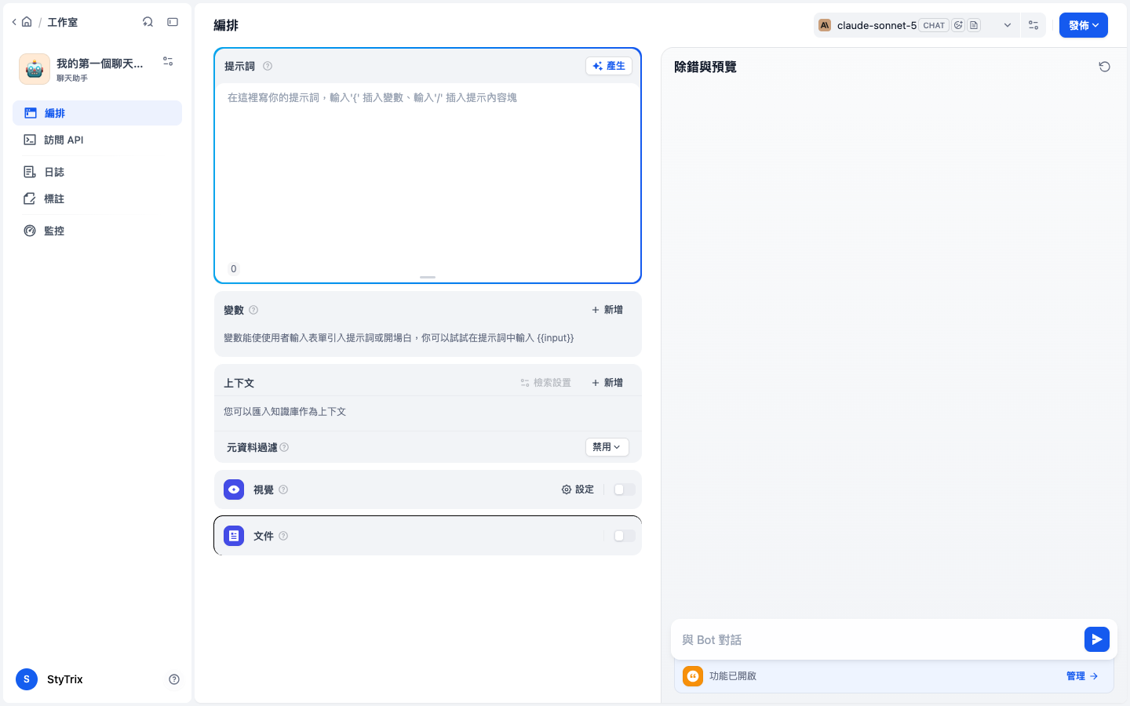Click the 視覺 vision eye icon

[x=234, y=489]
